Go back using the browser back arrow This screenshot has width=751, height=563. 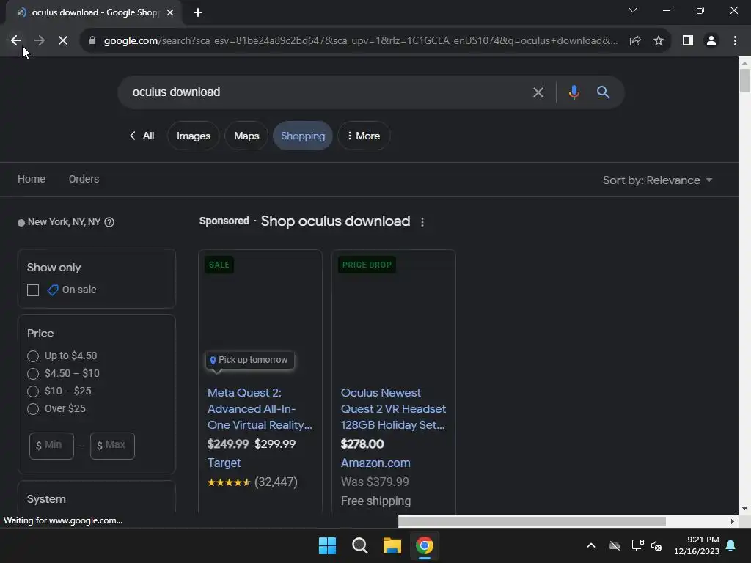click(x=16, y=41)
